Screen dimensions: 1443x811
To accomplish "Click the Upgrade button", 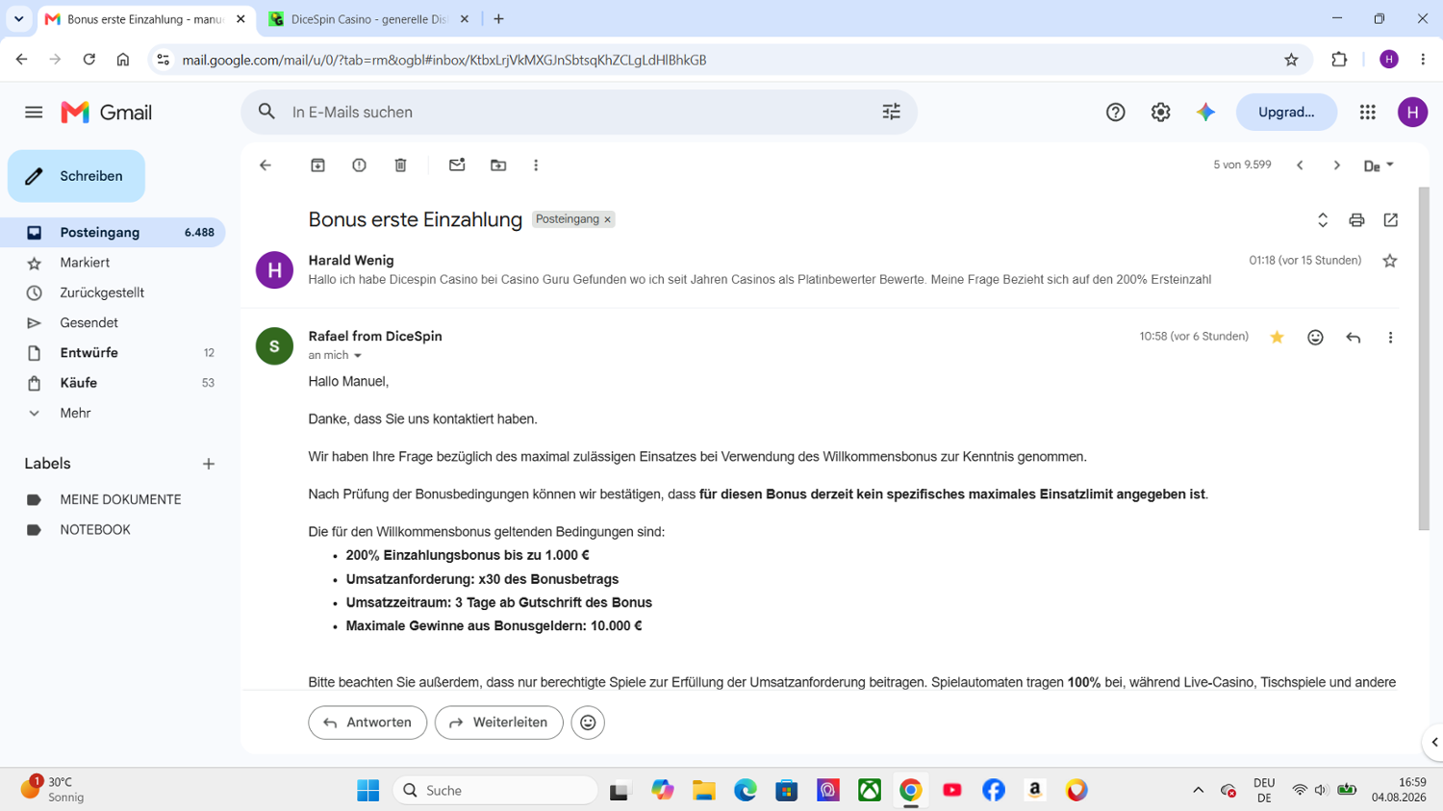I will (1286, 113).
